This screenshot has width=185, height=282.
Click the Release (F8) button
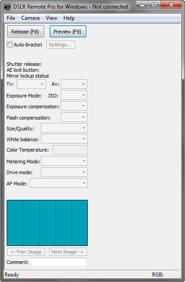pyautogui.click(x=26, y=32)
